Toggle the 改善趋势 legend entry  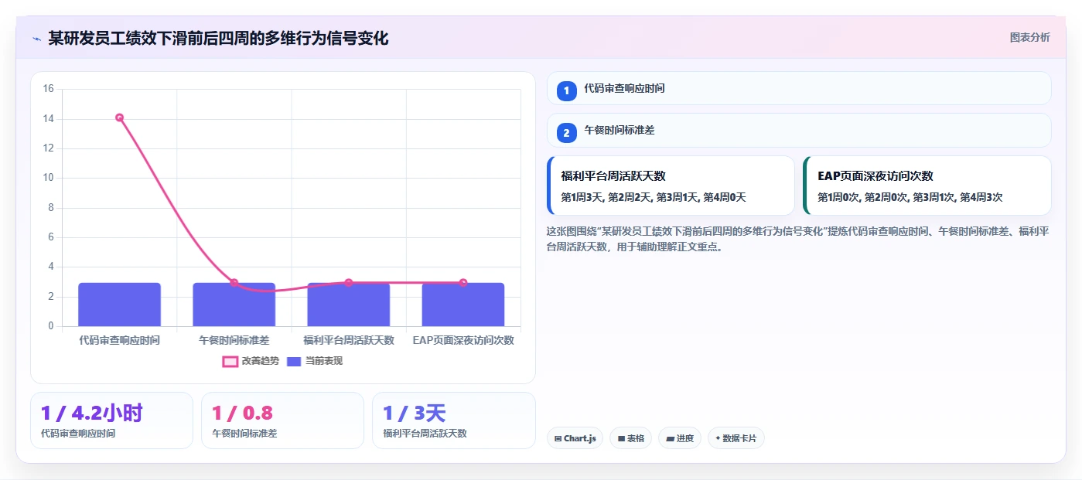click(250, 361)
